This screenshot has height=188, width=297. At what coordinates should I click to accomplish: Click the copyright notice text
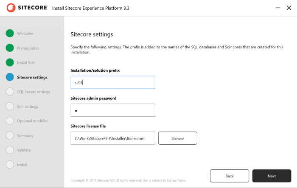pos(129,180)
